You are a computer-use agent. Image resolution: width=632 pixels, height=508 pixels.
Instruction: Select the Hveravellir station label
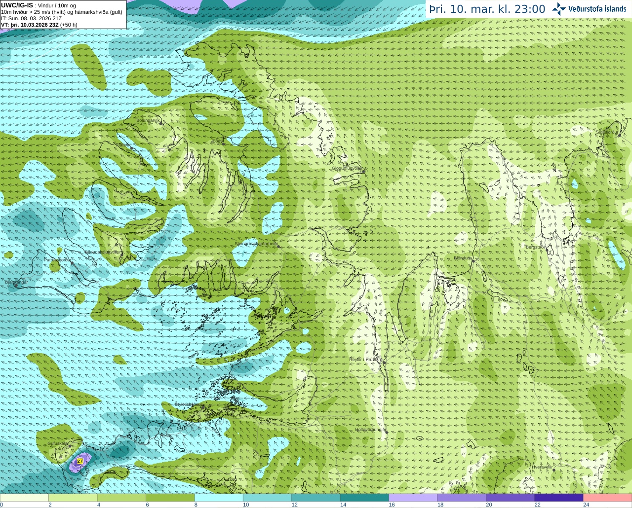point(542,467)
